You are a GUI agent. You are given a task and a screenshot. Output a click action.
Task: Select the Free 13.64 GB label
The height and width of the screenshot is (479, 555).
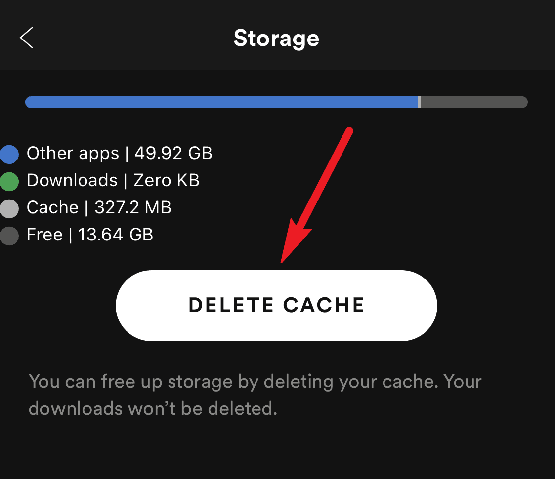tap(90, 235)
